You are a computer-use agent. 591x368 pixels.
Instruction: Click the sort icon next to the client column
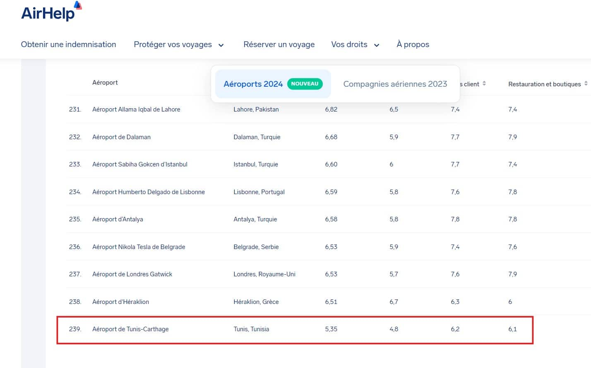click(484, 83)
